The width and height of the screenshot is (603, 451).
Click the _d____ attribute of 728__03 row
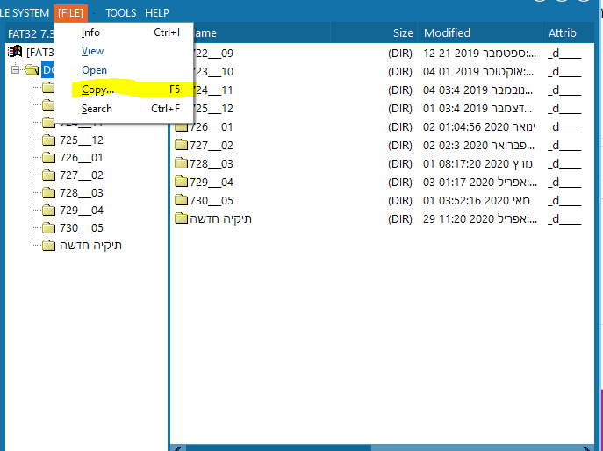coord(564,164)
